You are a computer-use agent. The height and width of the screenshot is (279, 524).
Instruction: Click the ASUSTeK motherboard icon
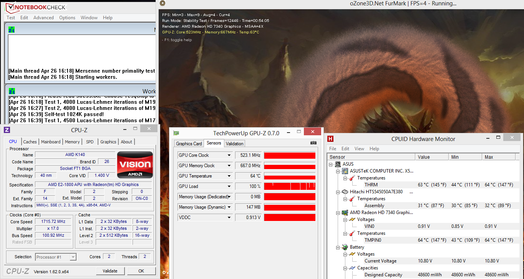[x=345, y=171]
